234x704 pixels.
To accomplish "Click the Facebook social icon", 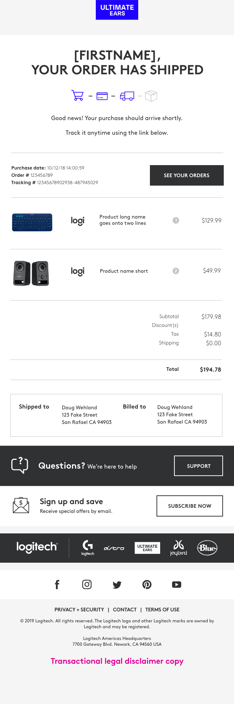I will tap(57, 585).
